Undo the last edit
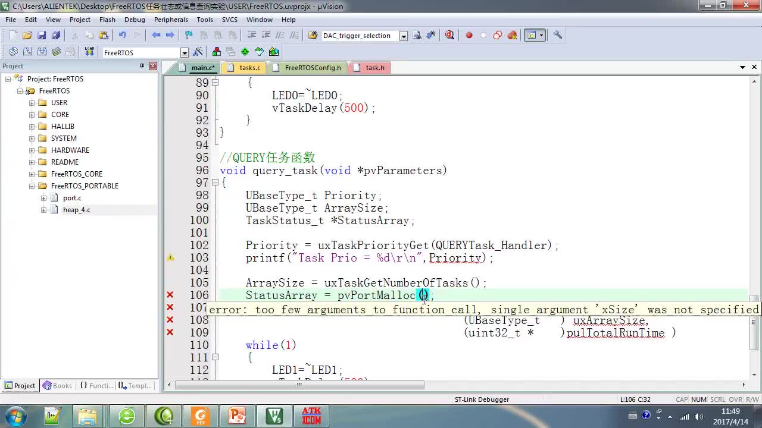 [122, 36]
